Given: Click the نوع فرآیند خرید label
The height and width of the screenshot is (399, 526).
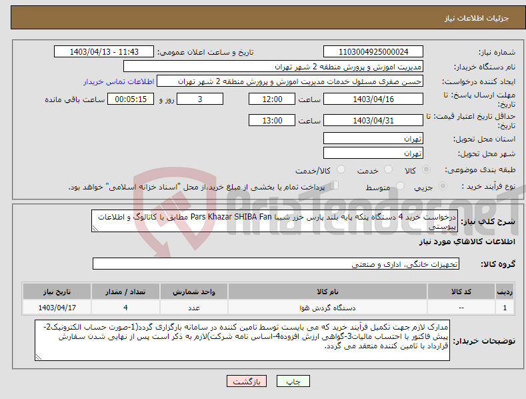Looking at the screenshot, I should point(489,186).
